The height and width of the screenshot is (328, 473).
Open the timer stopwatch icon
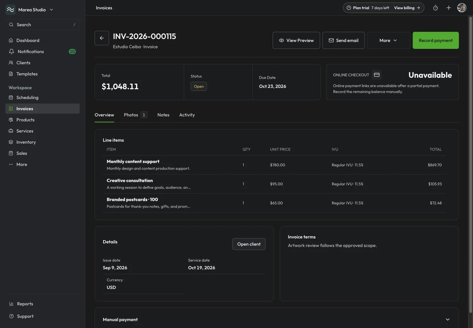pos(436,8)
